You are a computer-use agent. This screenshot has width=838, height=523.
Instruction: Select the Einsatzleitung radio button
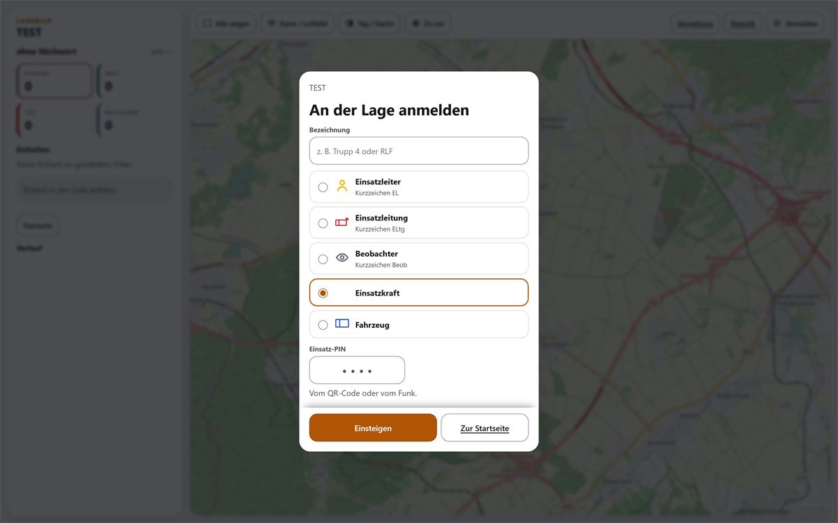click(323, 223)
